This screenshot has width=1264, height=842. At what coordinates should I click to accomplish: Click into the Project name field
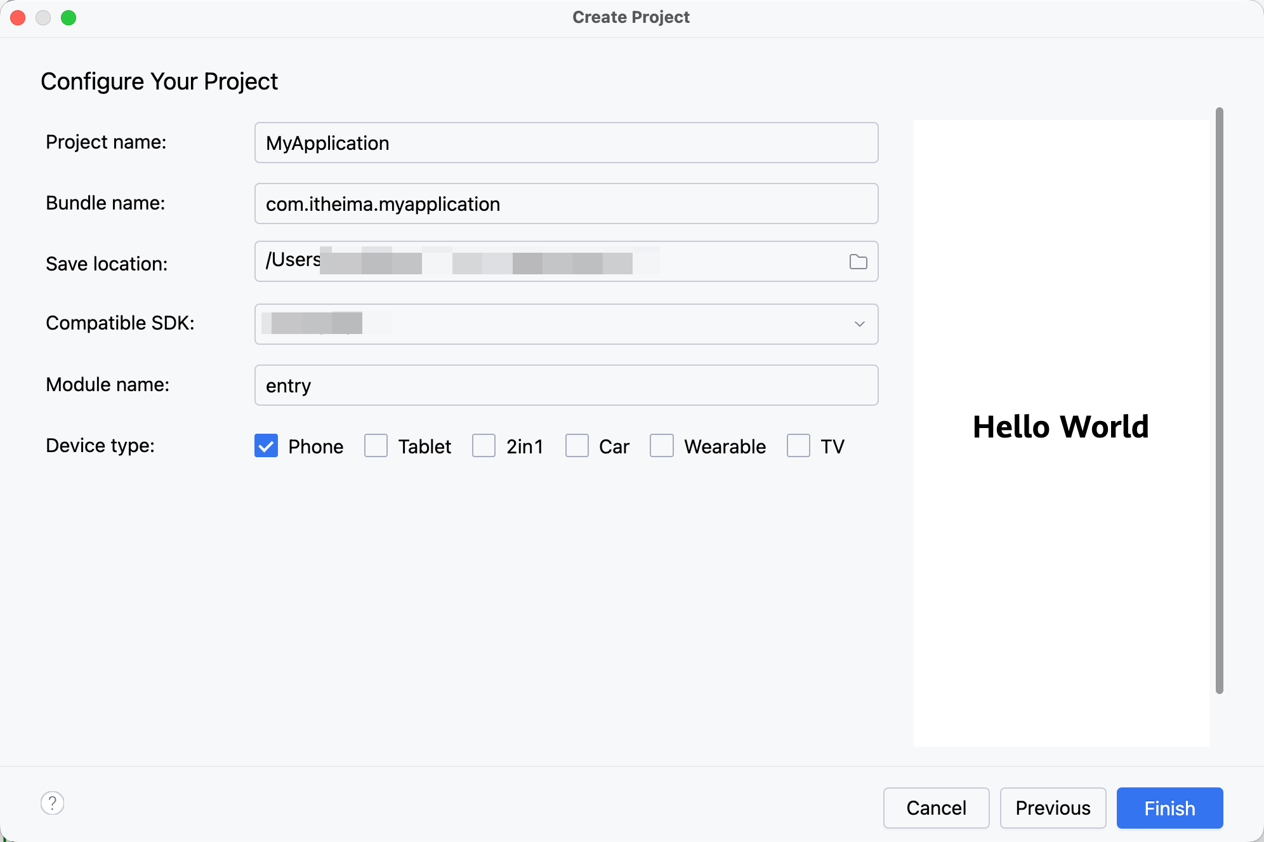[566, 143]
